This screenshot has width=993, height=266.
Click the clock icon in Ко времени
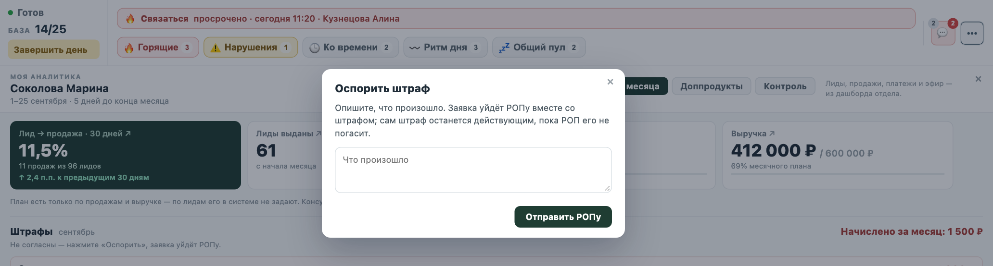(315, 48)
